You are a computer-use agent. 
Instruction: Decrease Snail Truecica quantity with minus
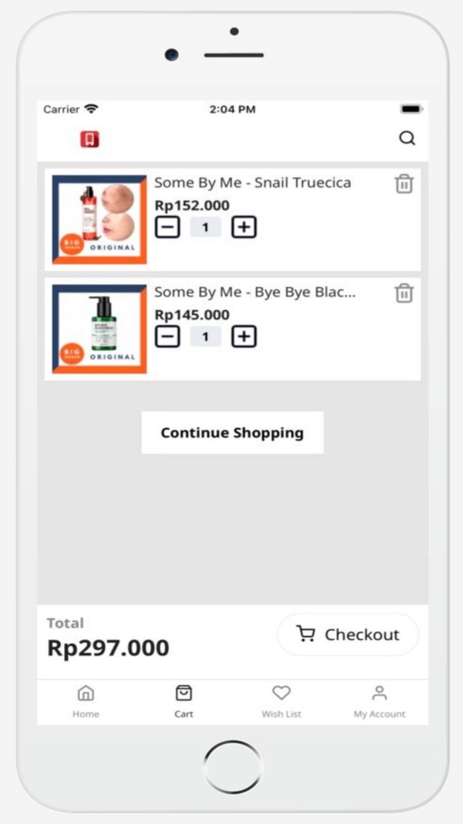pos(167,228)
